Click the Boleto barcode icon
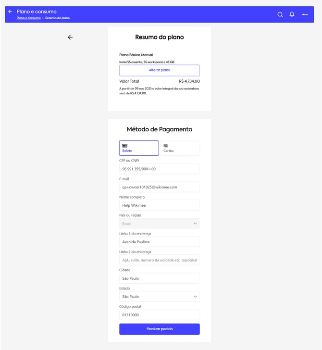 [x=125, y=145]
